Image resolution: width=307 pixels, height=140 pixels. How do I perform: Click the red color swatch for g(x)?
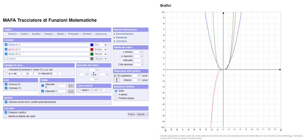(92, 50)
